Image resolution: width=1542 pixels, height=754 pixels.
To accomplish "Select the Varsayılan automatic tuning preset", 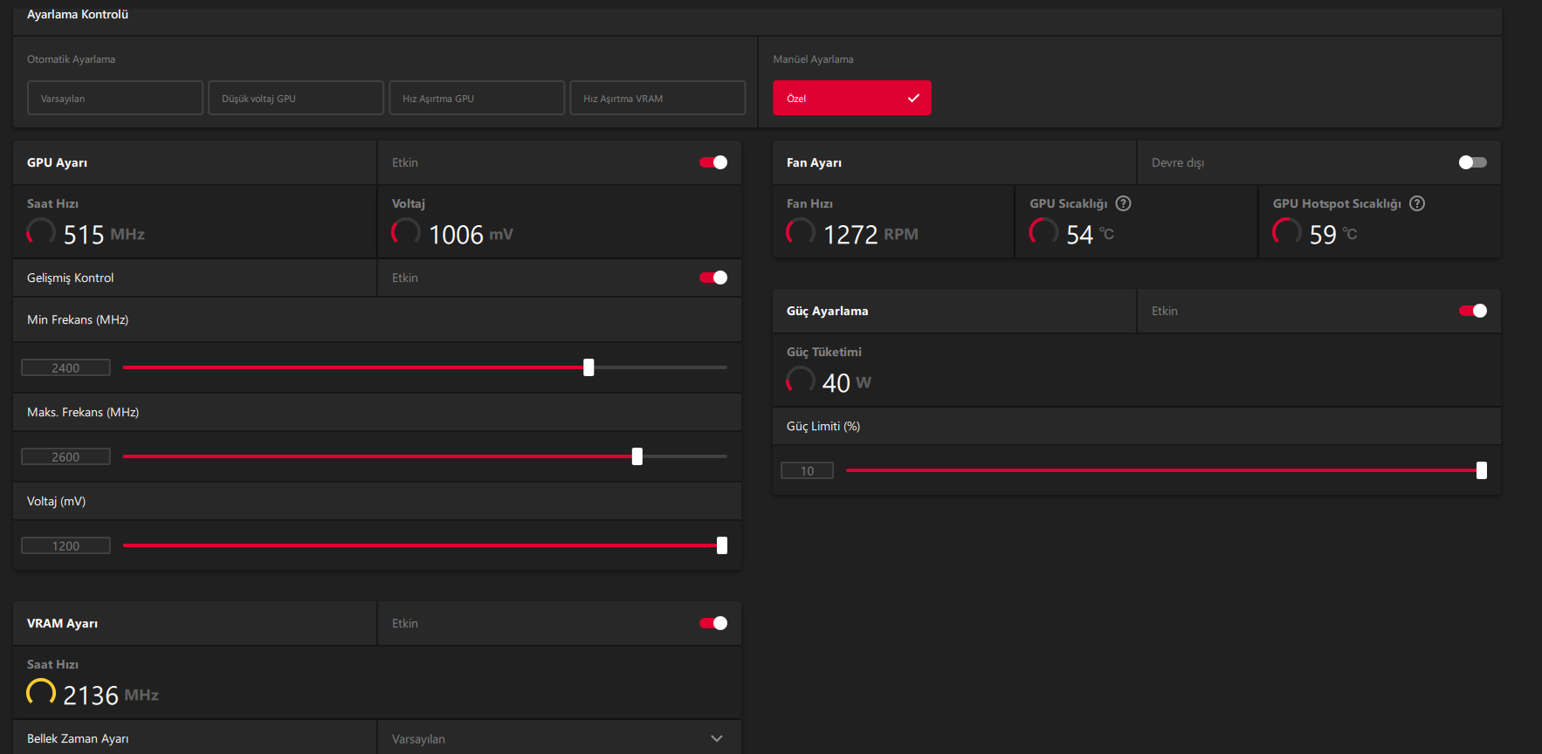I will 115,98.
